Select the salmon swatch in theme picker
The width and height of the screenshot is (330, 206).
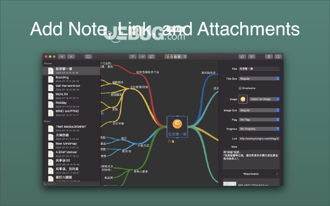tap(175, 57)
